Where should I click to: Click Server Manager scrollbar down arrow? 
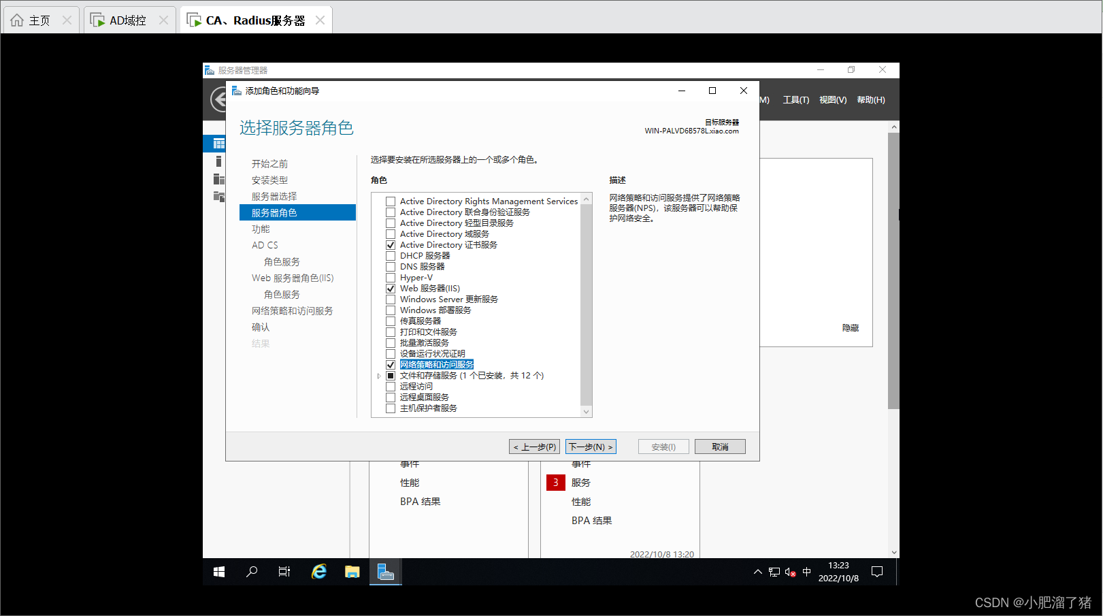point(893,553)
